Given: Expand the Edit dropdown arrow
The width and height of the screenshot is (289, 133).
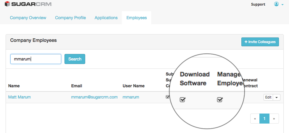Looking at the screenshot, I should (277, 97).
